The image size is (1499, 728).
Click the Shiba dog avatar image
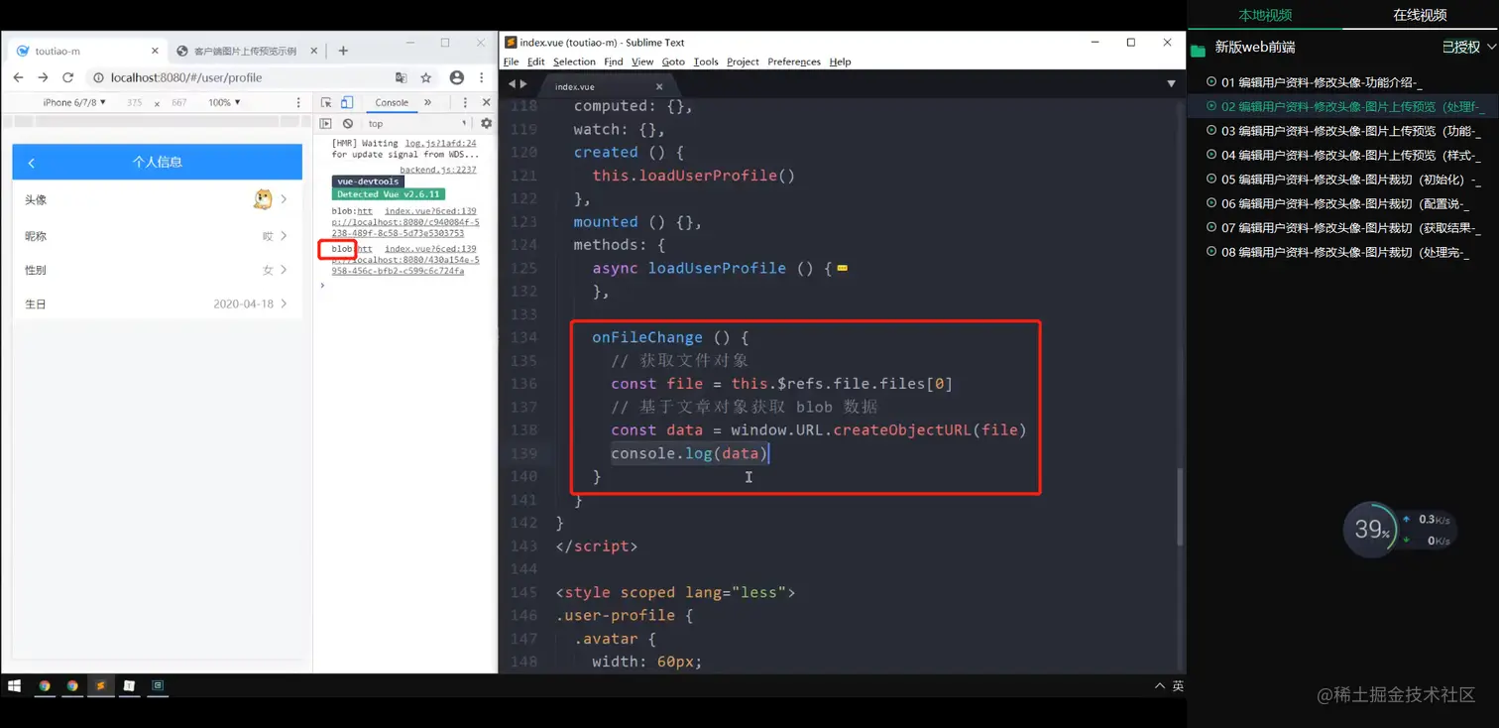pyautogui.click(x=263, y=199)
